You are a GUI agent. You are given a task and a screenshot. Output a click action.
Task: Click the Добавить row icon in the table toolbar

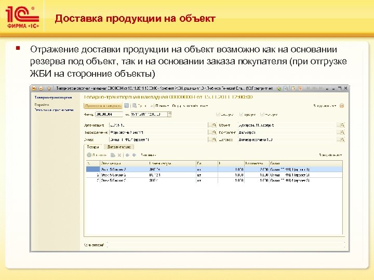click(x=89, y=155)
